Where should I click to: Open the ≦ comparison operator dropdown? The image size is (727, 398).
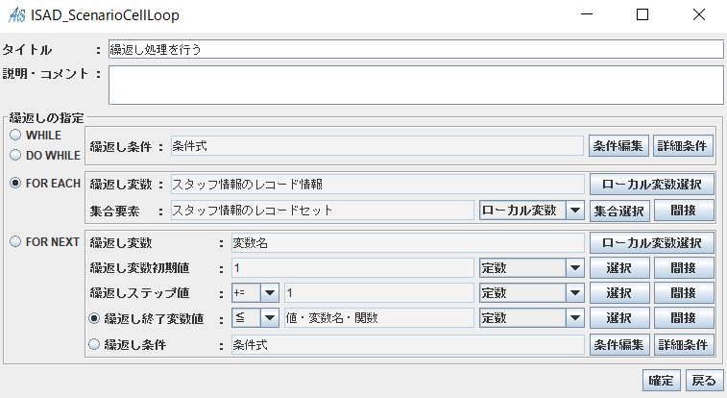coord(255,318)
